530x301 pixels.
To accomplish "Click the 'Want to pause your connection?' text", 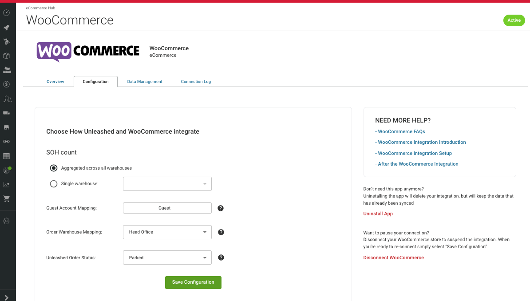I will point(396,233).
